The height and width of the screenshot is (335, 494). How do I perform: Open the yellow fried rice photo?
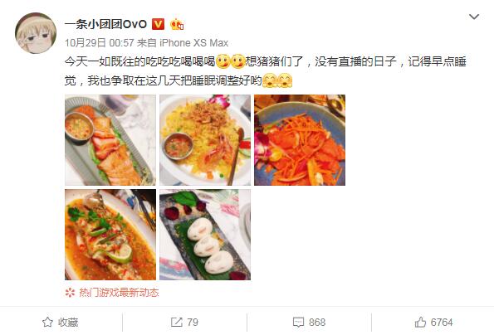[205, 140]
